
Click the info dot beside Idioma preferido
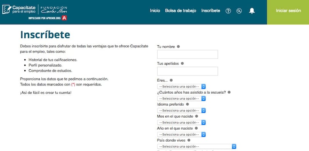(x=187, y=104)
